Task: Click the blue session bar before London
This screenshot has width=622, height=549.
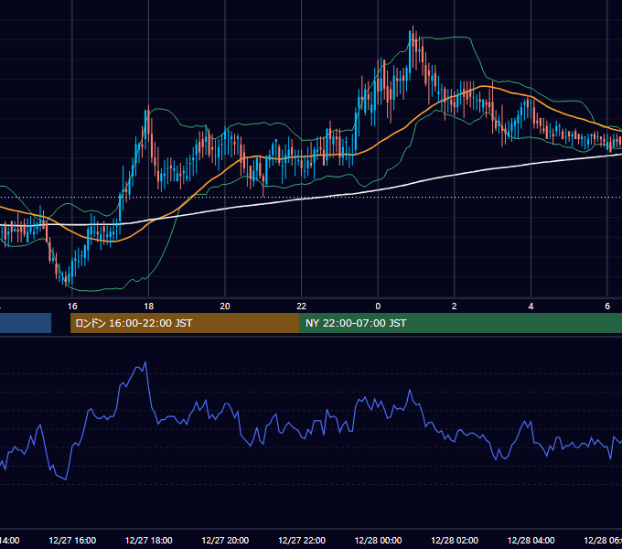Action: 26,323
